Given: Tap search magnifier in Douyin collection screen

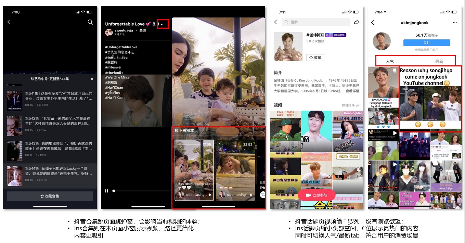Looking at the screenshot, I should 90,22.
